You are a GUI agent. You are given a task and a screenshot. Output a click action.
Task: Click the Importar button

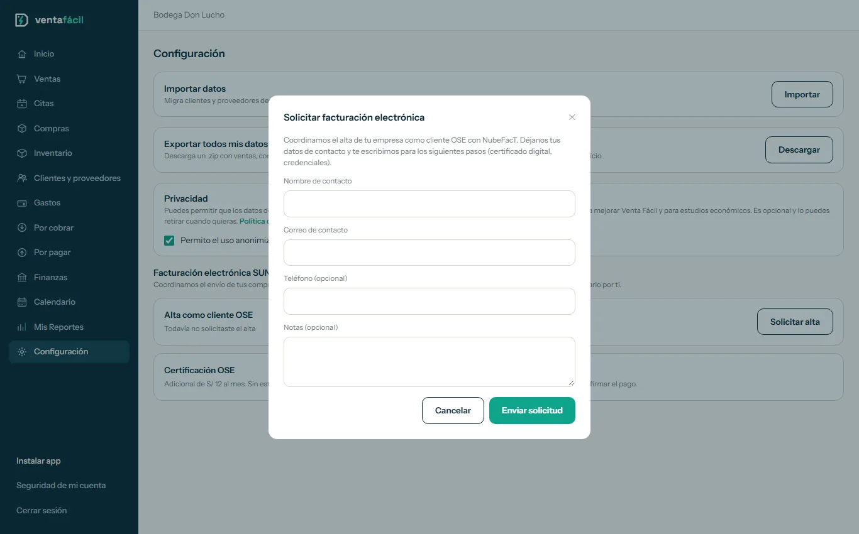click(802, 94)
